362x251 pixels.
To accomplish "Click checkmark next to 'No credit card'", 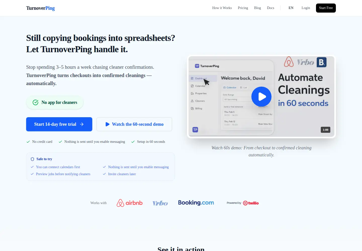I will tap(28, 142).
